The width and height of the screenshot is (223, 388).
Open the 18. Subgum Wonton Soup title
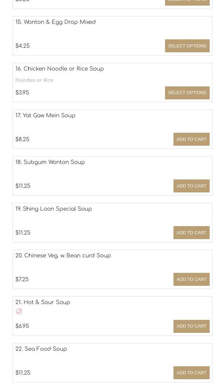click(50, 162)
